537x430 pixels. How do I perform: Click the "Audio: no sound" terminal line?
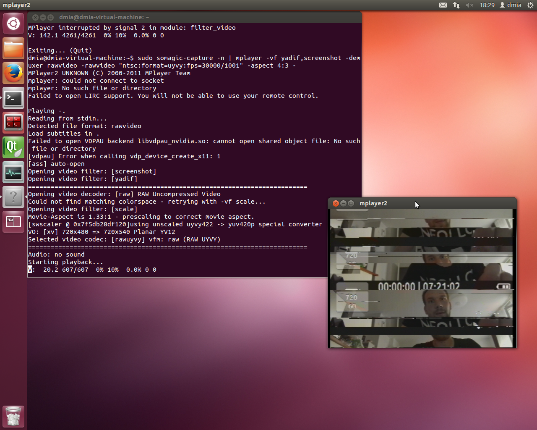56,254
